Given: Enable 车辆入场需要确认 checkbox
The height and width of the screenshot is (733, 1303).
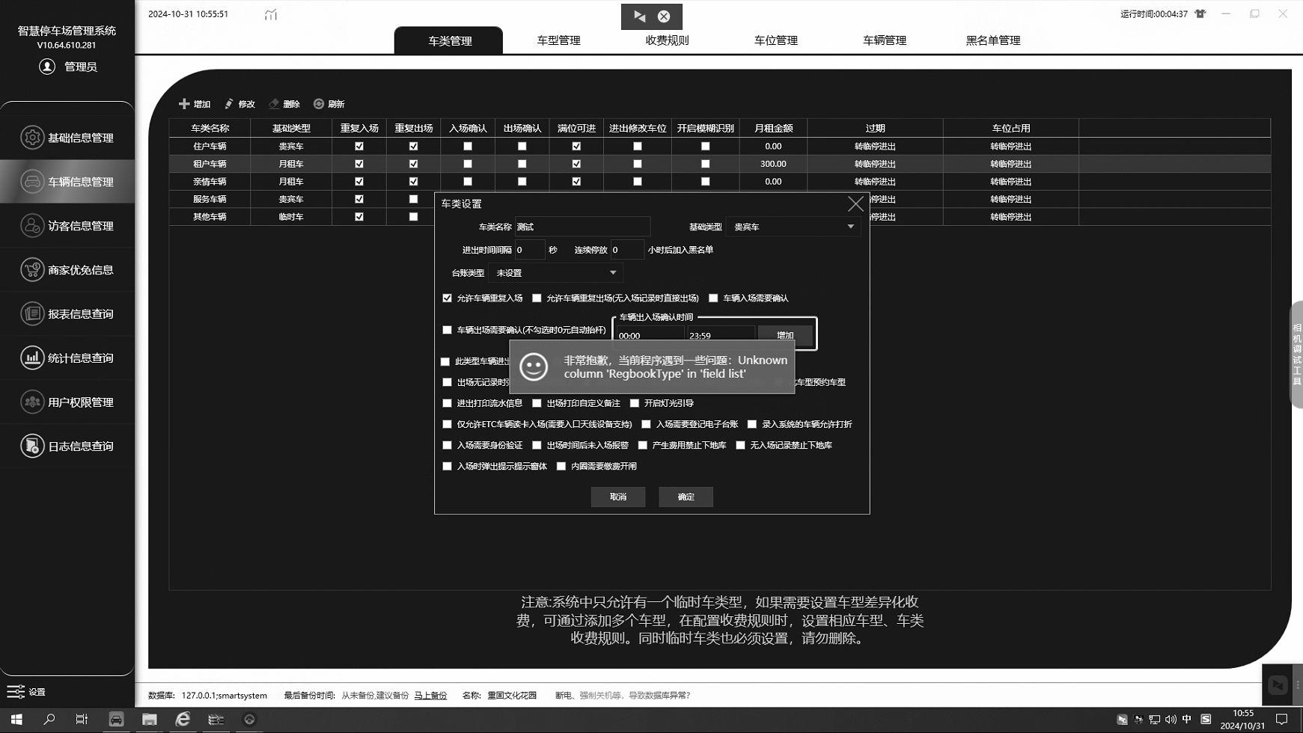Looking at the screenshot, I should pos(713,298).
